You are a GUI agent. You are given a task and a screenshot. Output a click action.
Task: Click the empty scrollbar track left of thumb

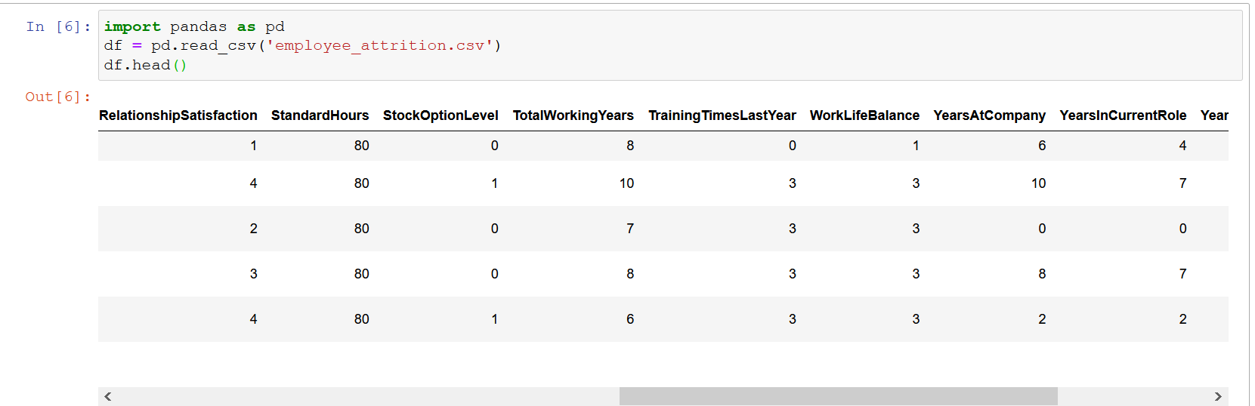pos(368,396)
